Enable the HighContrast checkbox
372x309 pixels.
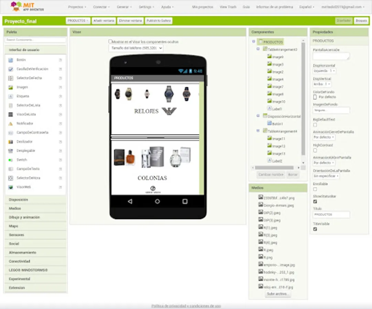(315, 150)
